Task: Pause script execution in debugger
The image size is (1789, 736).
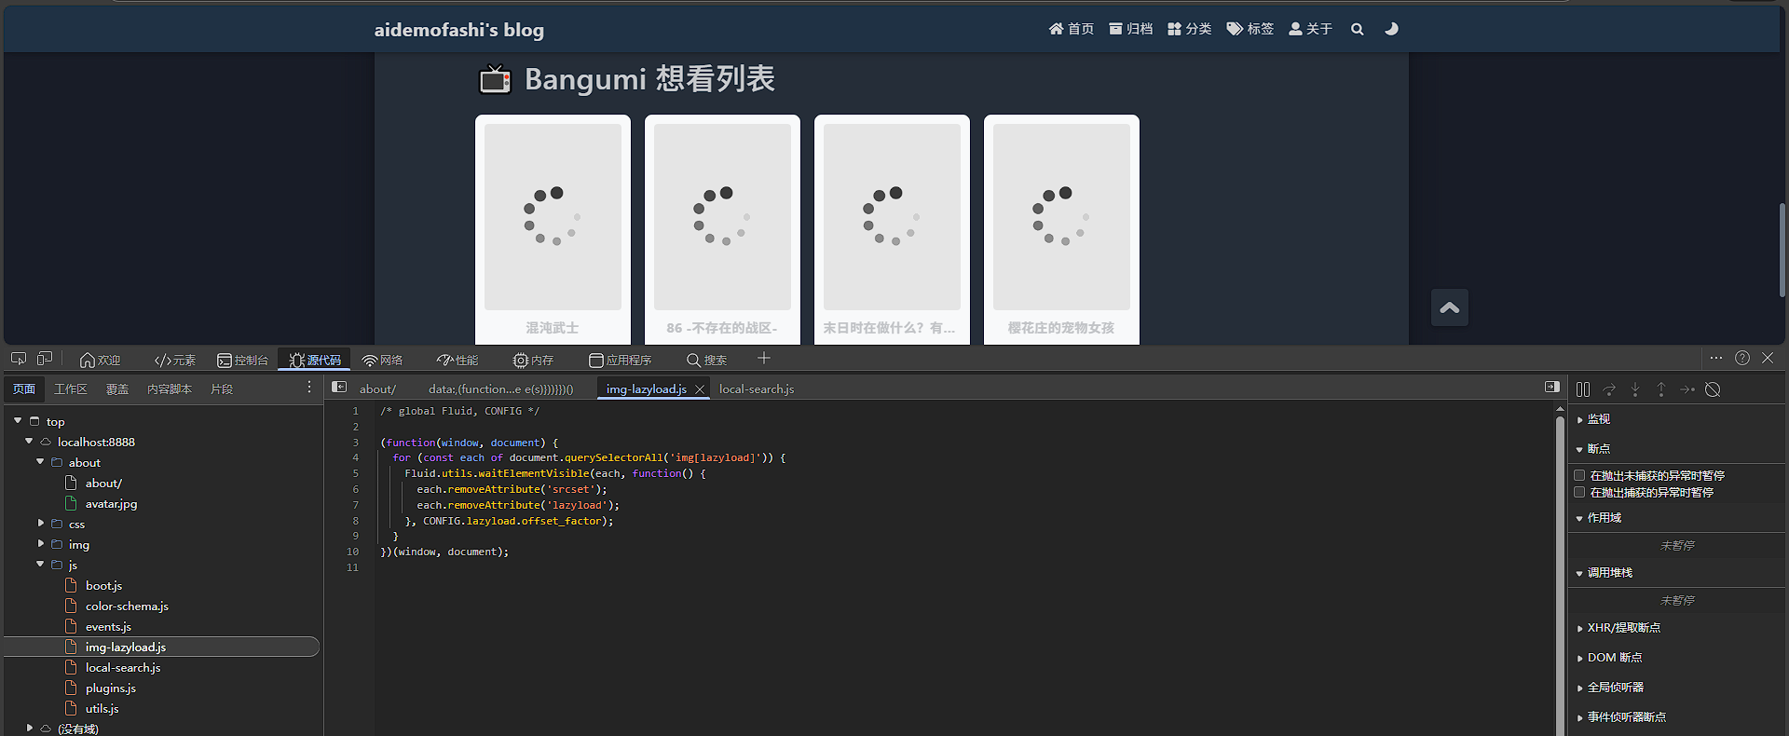Action: (1583, 389)
